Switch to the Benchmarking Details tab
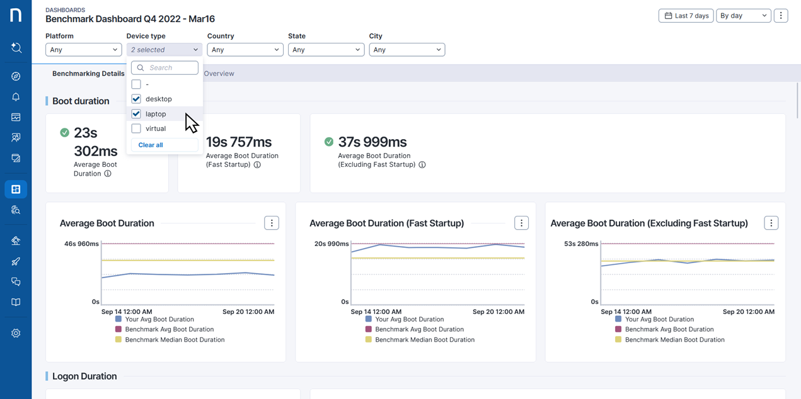This screenshot has height=399, width=801. tap(88, 74)
